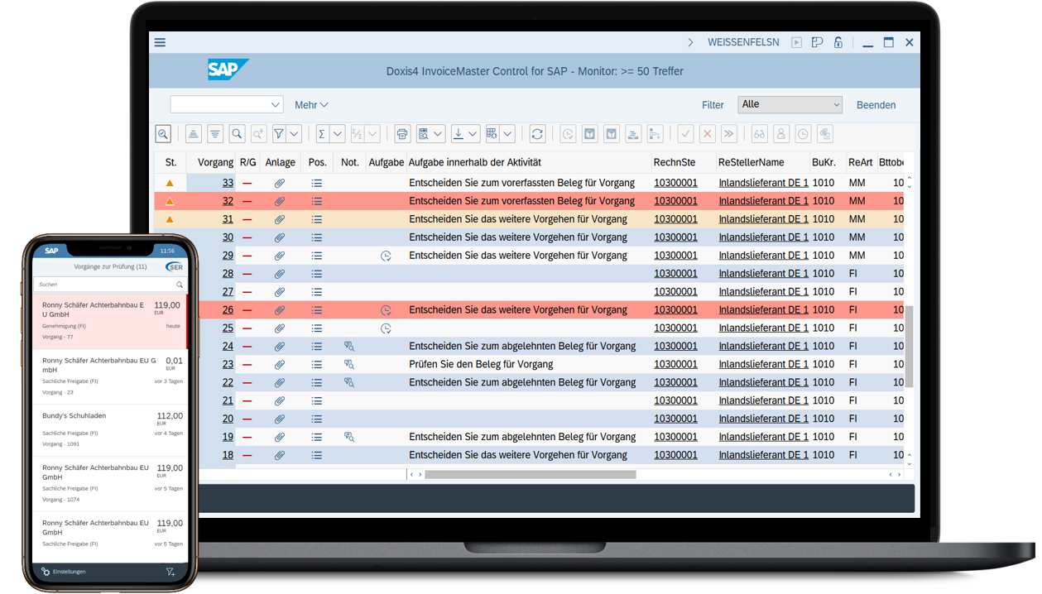Open attachment paperclip for Vorgang 33

(x=280, y=183)
